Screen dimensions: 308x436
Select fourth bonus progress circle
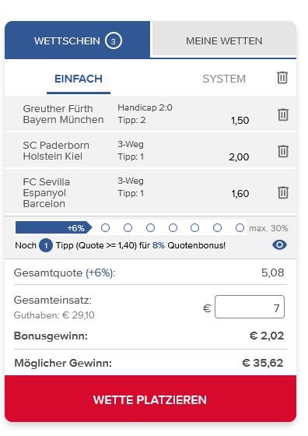point(173,228)
